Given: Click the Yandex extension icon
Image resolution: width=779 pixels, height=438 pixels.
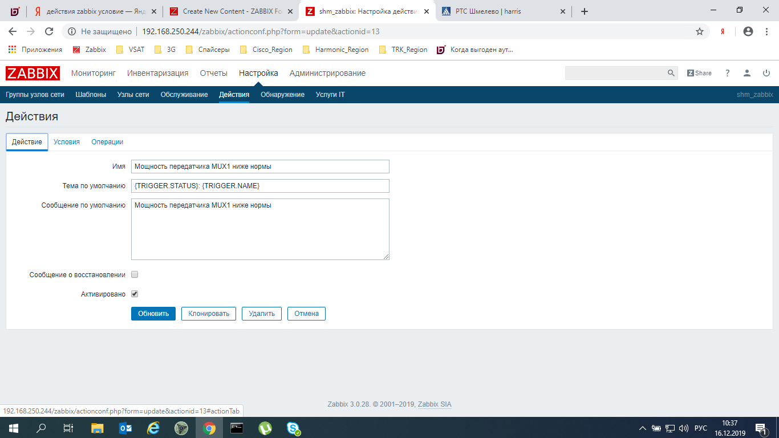Looking at the screenshot, I should point(723,31).
